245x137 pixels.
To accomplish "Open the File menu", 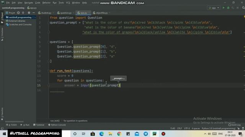I will (8, 3).
